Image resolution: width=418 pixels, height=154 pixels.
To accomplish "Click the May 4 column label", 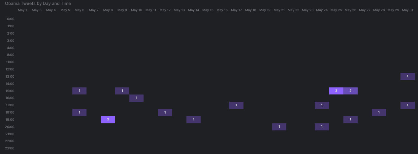I will 51,10.
